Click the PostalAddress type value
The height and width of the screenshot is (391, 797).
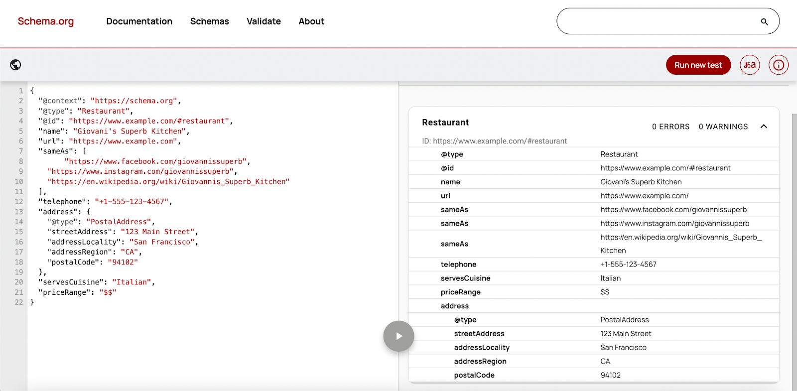tap(625, 320)
